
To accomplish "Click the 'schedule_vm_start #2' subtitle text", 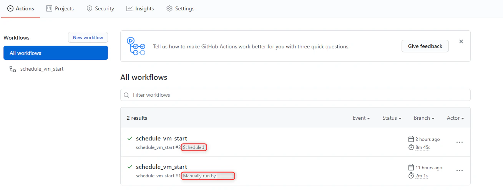I will coord(158,147).
